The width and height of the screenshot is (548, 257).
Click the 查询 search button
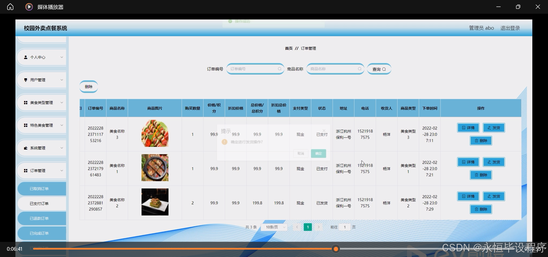pyautogui.click(x=379, y=69)
